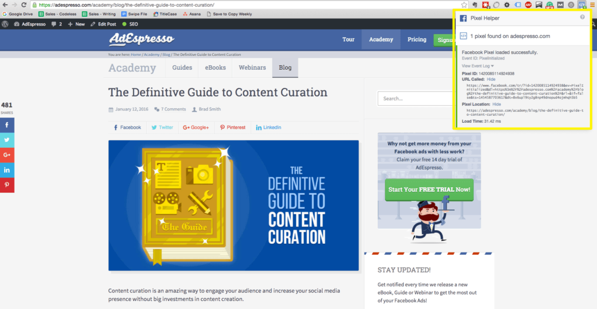Open author Brad Smith link

coord(206,109)
